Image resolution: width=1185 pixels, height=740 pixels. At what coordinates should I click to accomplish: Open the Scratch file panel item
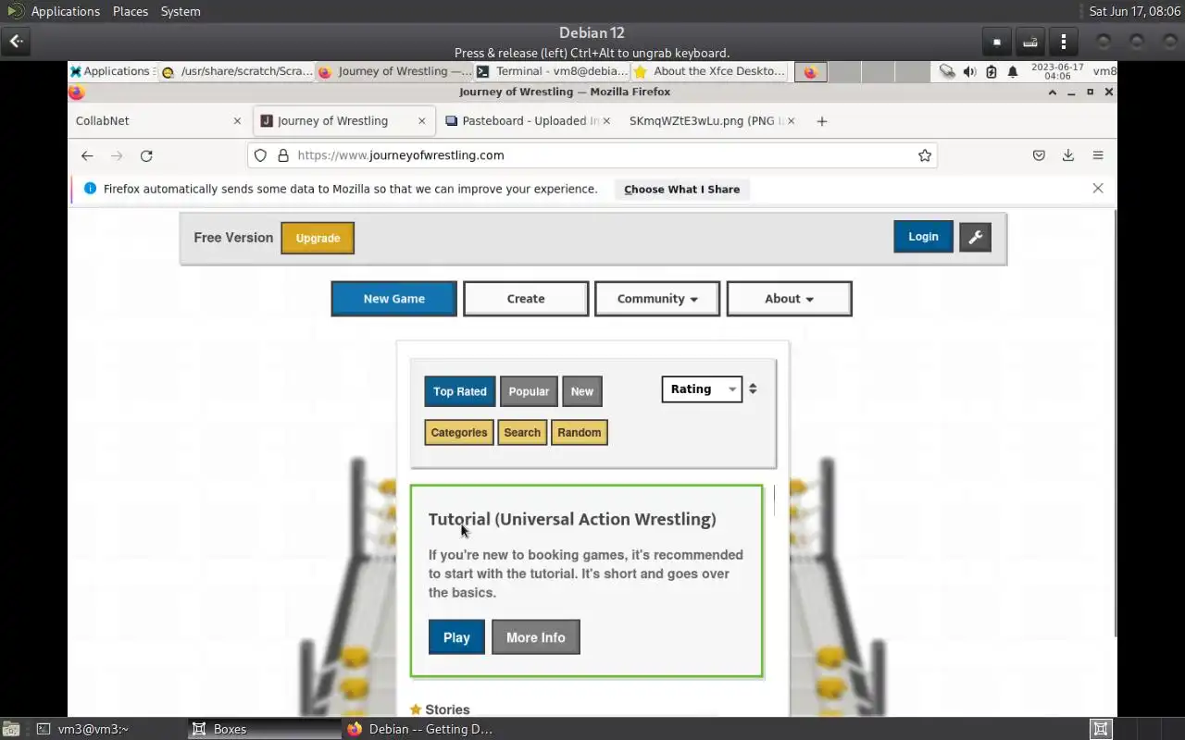coord(237,71)
